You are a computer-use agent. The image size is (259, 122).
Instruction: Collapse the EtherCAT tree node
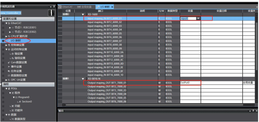click(x=6, y=23)
